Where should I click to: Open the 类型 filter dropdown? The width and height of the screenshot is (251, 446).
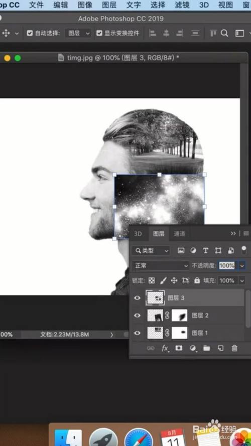coord(151,250)
